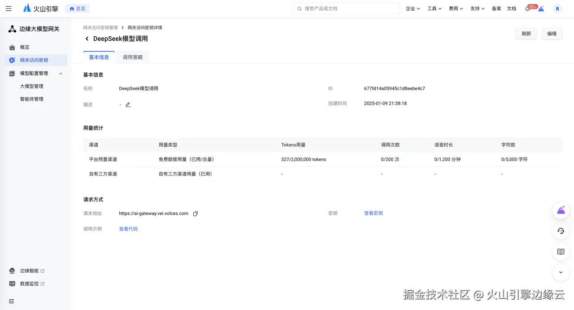Switch to the 调用策略 tab
The image size is (574, 310).
[133, 57]
